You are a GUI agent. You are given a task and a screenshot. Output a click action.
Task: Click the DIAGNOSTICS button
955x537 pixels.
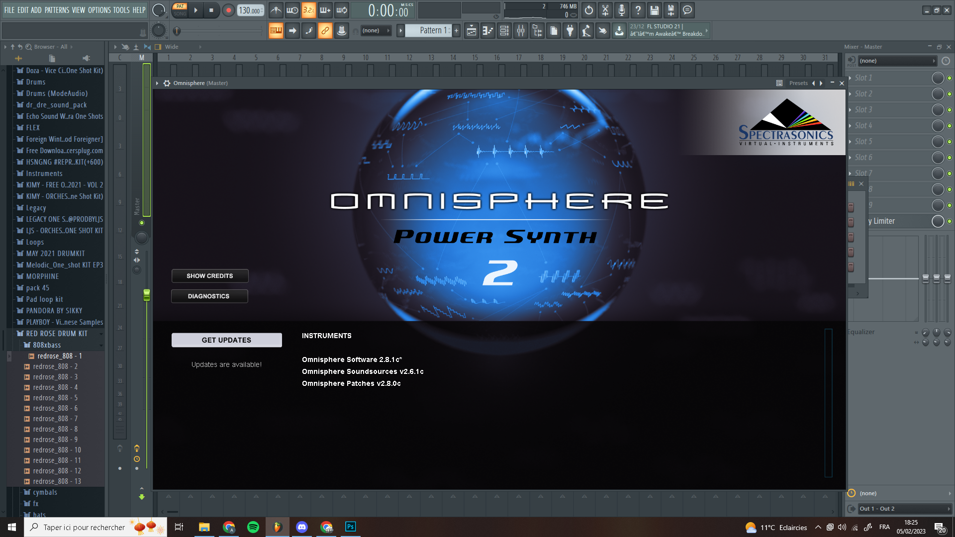click(209, 296)
